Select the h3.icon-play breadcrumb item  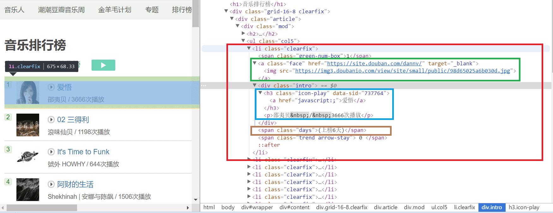(x=524, y=207)
